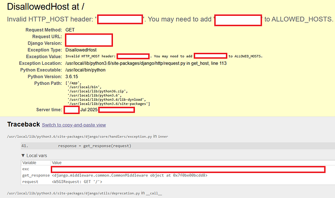This screenshot has height=198, width=335.
Task: Select the Python version 3.6.15
Action: (72, 76)
